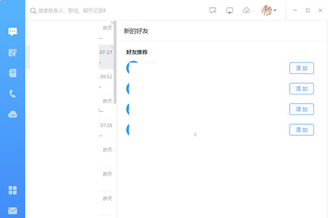
Task: Click the user profile avatar
Action: 267,10
